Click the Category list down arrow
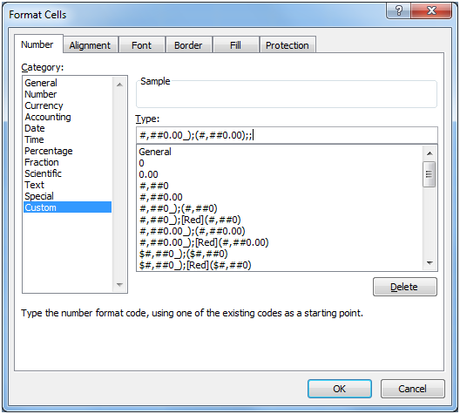The image size is (460, 414). (x=119, y=285)
